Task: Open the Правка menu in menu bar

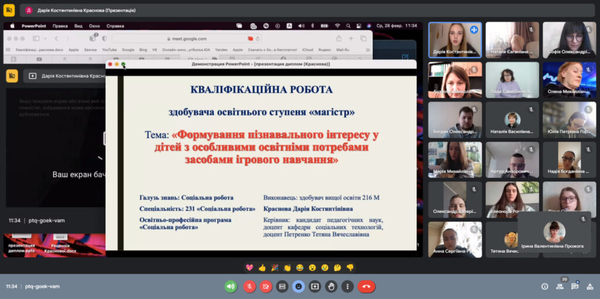Action: [60, 26]
